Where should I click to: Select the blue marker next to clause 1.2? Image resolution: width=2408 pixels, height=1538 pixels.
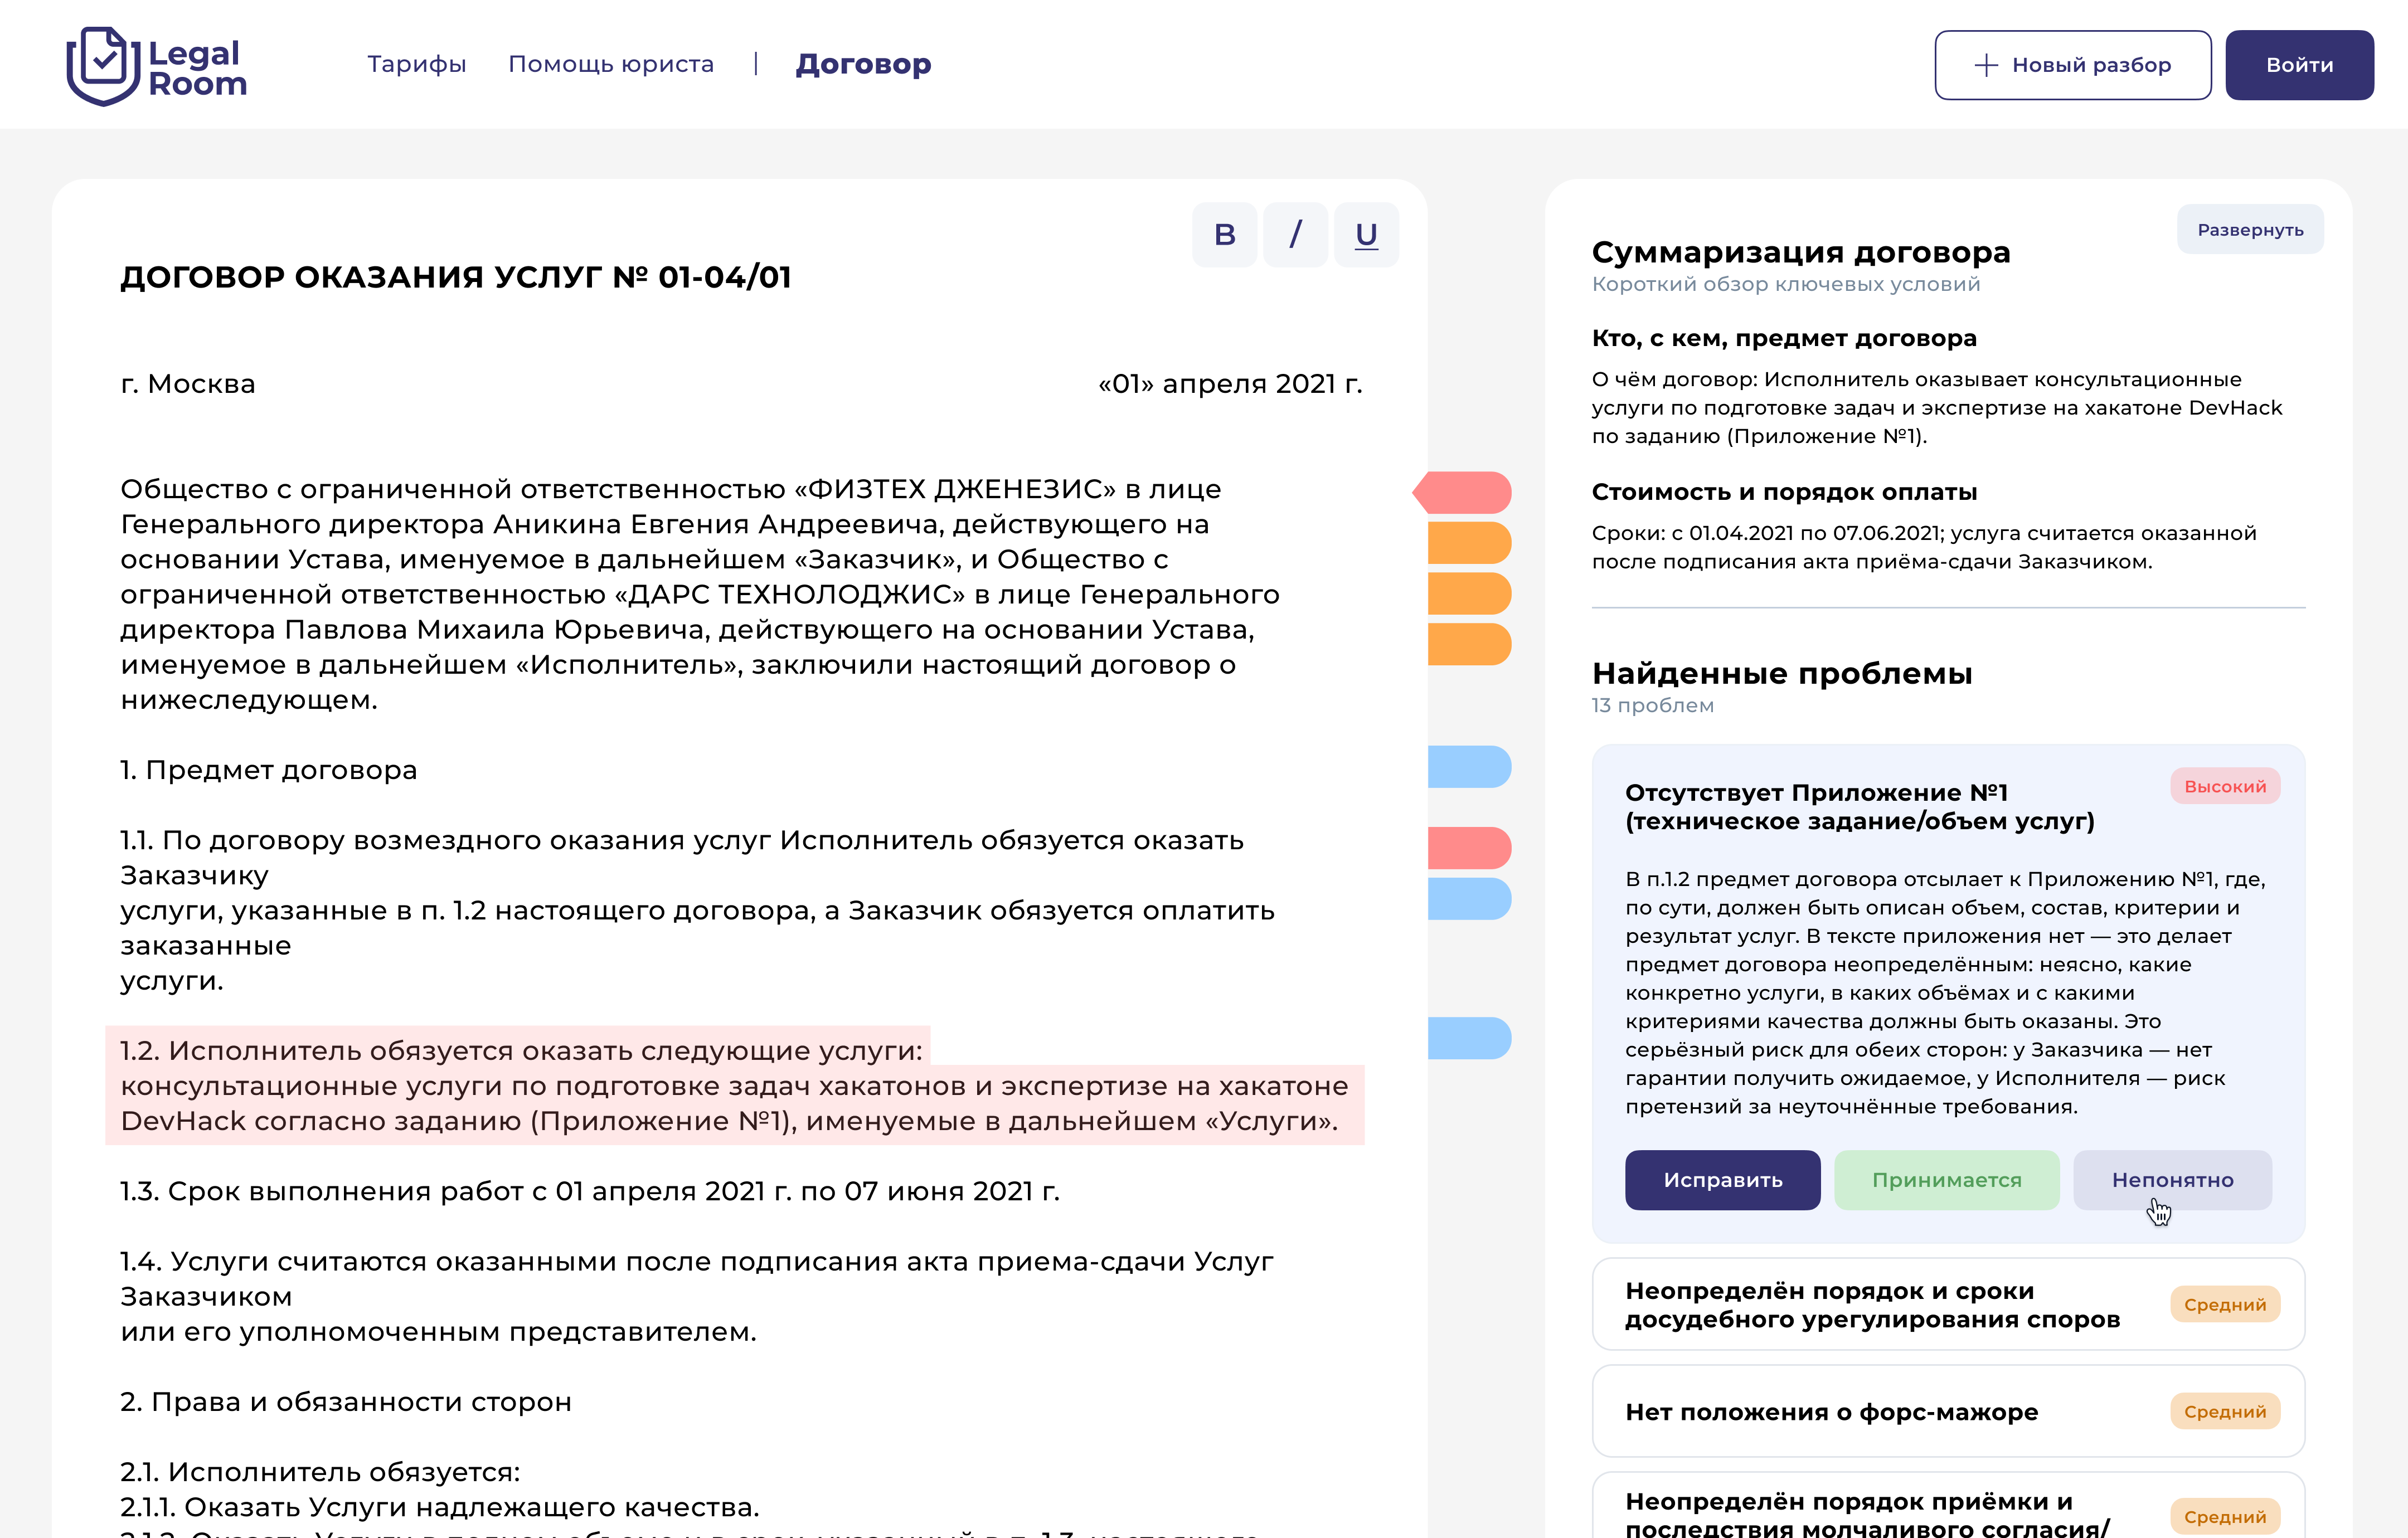click(1470, 1038)
